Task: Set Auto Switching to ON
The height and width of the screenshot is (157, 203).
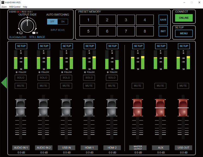Action: pyautogui.click(x=63, y=22)
